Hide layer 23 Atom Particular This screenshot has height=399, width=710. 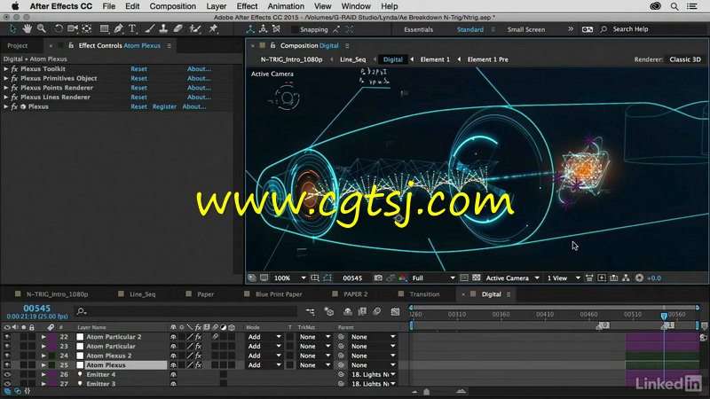[x=7, y=346]
